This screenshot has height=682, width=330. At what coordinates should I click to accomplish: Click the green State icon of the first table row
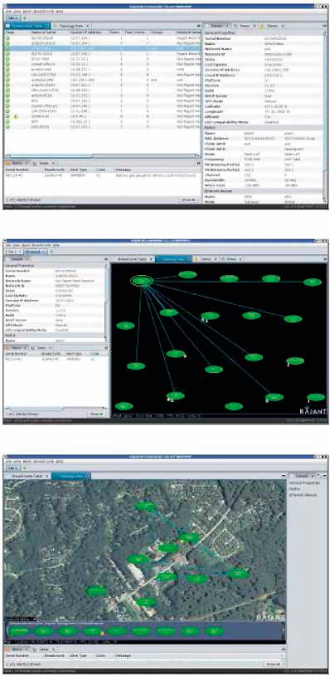7,38
